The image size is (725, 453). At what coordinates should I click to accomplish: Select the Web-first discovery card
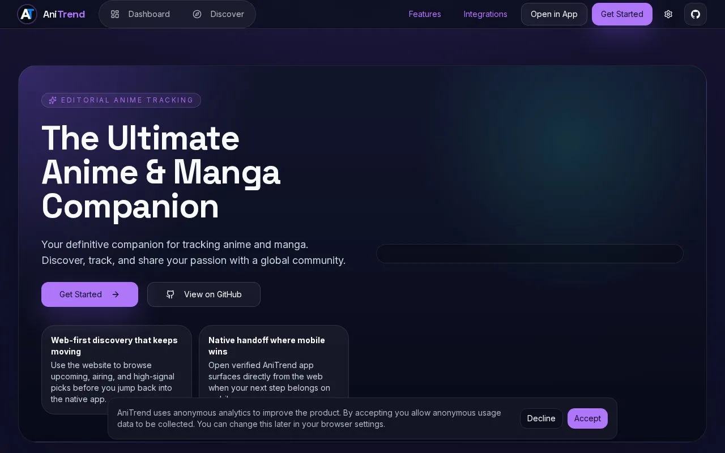click(117, 369)
